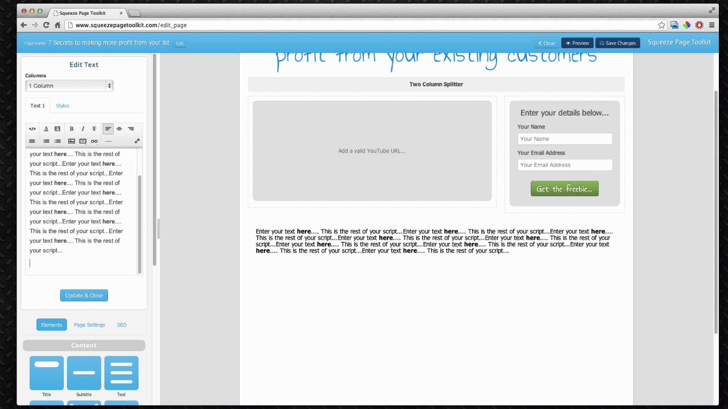Open the insert table menu
Image resolution: width=728 pixels, height=409 pixels.
pos(83,141)
